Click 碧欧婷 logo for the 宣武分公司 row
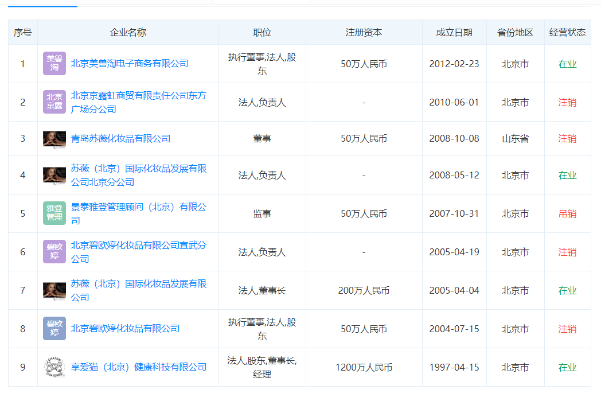 [x=54, y=252]
